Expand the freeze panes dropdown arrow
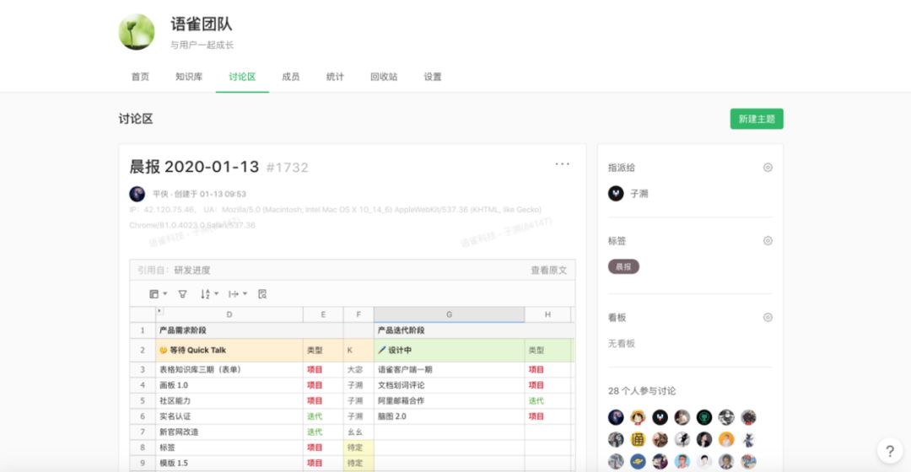Screen dimensions: 911x472 165,294
